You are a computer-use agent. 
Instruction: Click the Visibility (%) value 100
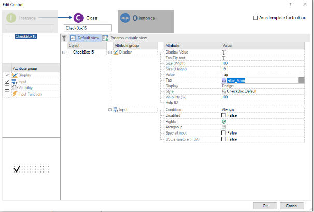pyautogui.click(x=225, y=97)
